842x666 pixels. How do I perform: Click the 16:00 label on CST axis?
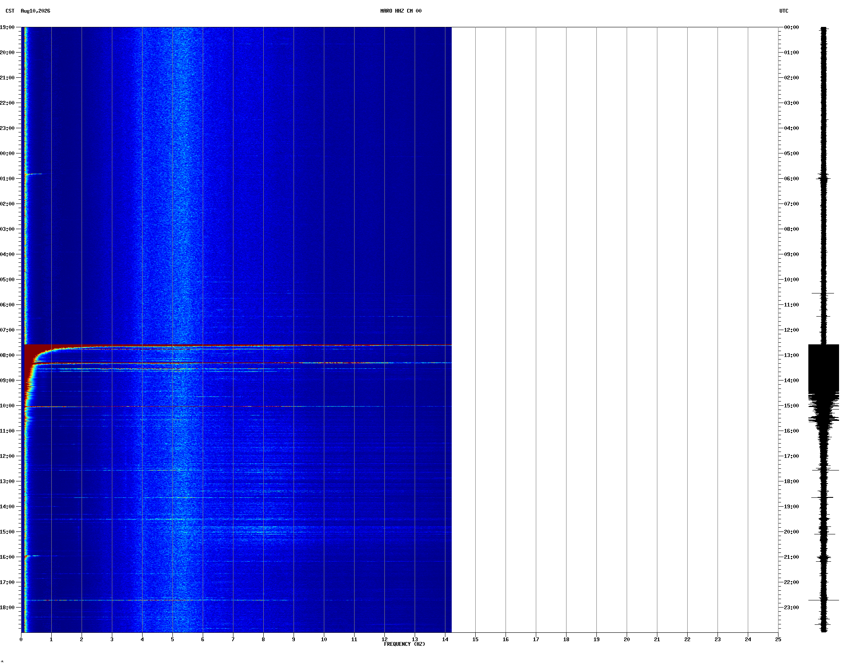[x=7, y=557]
